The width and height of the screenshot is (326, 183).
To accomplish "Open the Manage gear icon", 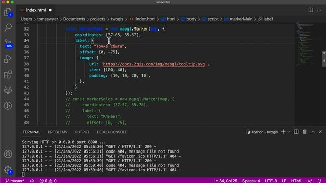I will click(8, 170).
